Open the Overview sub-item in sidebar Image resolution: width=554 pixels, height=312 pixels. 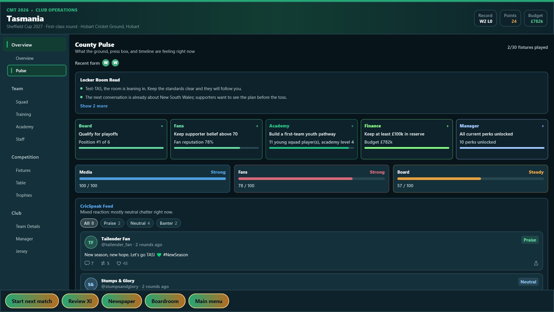(37, 58)
